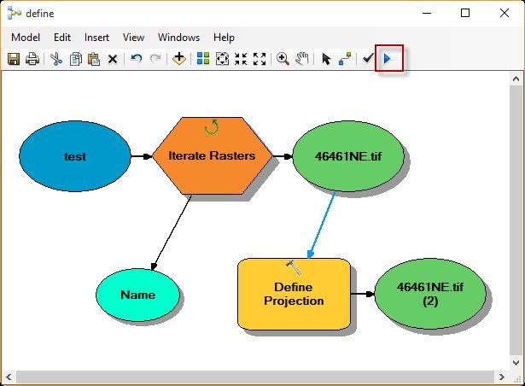Click the Fixed Zoom In icon

pyautogui.click(x=241, y=59)
